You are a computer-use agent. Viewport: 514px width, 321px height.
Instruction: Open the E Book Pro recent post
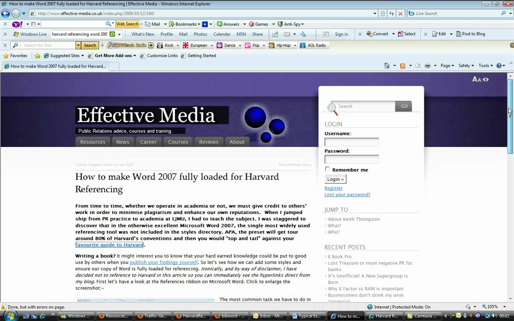[x=340, y=256]
